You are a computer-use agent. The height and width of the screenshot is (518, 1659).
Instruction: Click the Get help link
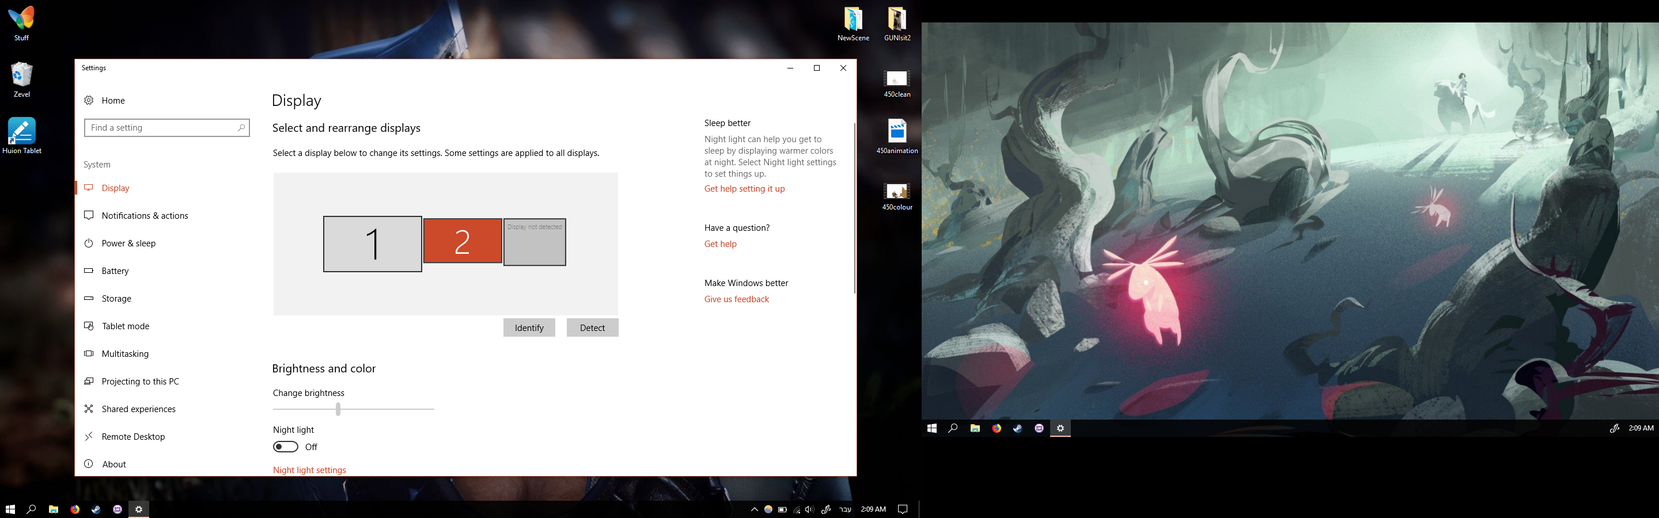(720, 244)
